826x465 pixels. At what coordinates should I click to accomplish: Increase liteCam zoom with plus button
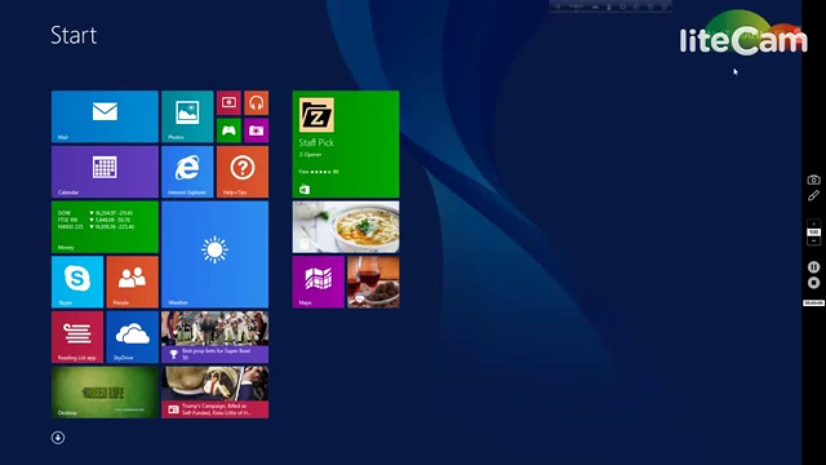click(814, 223)
